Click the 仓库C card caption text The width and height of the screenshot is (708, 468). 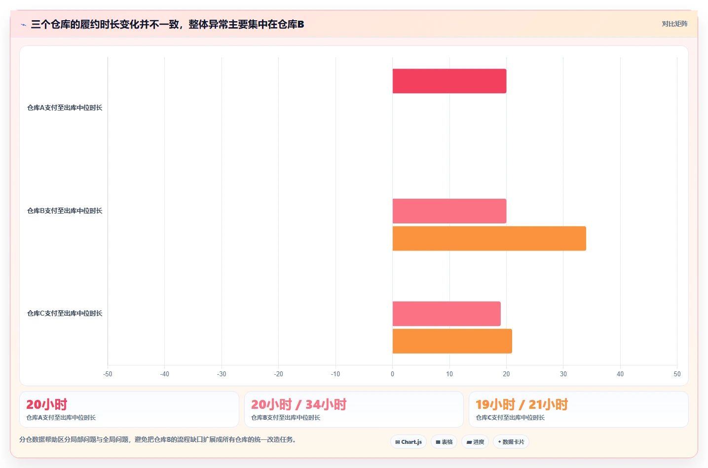[510, 418]
